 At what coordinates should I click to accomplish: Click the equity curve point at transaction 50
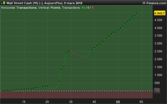[x=118, y=30]
